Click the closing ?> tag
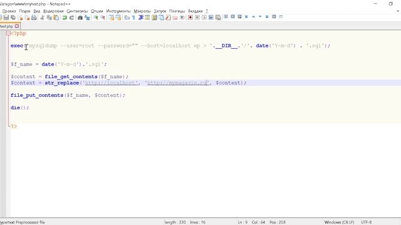The height and width of the screenshot is (225, 401). coord(14,126)
